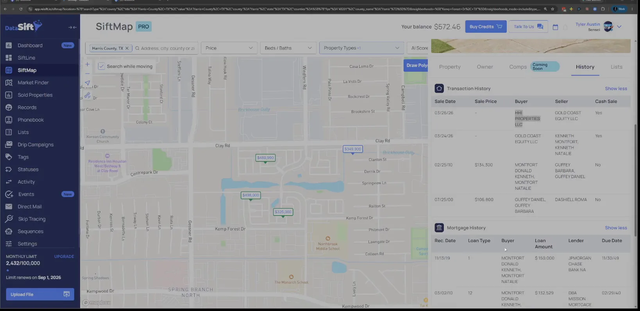Collapse Mortgage History with Show less

click(616, 228)
